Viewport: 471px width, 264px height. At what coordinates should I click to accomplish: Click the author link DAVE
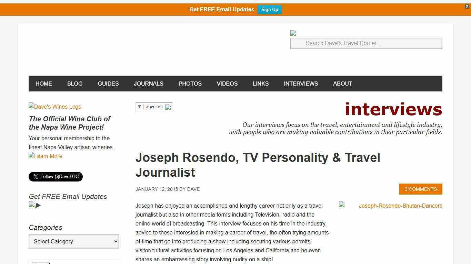194,189
